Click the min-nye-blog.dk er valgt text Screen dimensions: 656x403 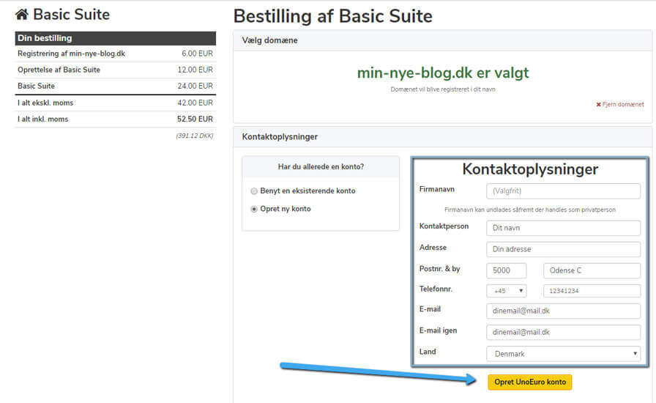443,73
